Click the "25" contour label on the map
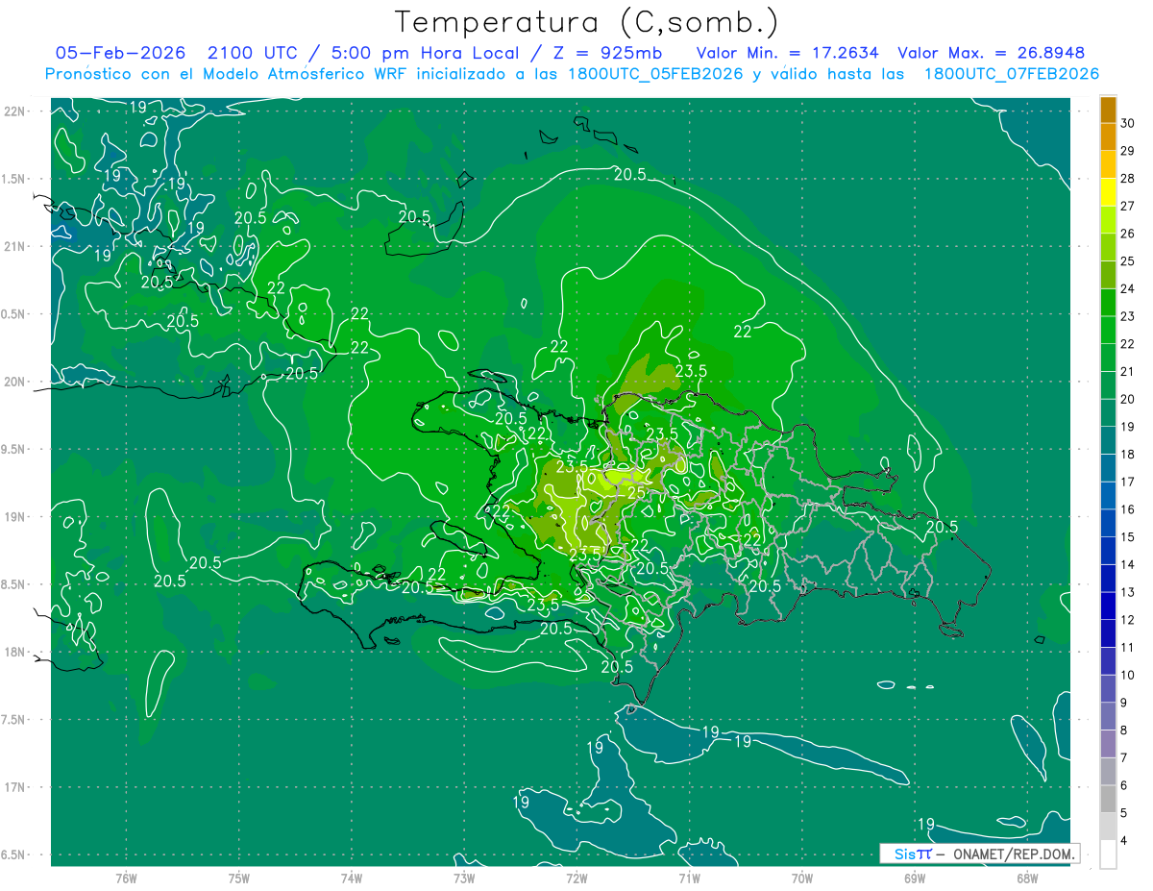The width and height of the screenshot is (1153, 891). [x=636, y=492]
